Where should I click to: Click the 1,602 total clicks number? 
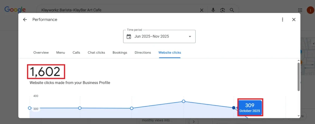[x=45, y=72]
